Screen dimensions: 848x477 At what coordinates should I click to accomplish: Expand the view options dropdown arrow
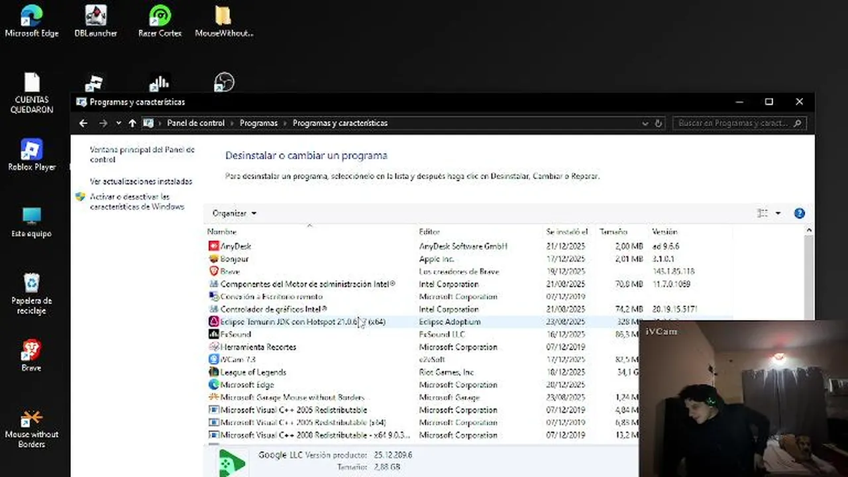click(x=778, y=213)
